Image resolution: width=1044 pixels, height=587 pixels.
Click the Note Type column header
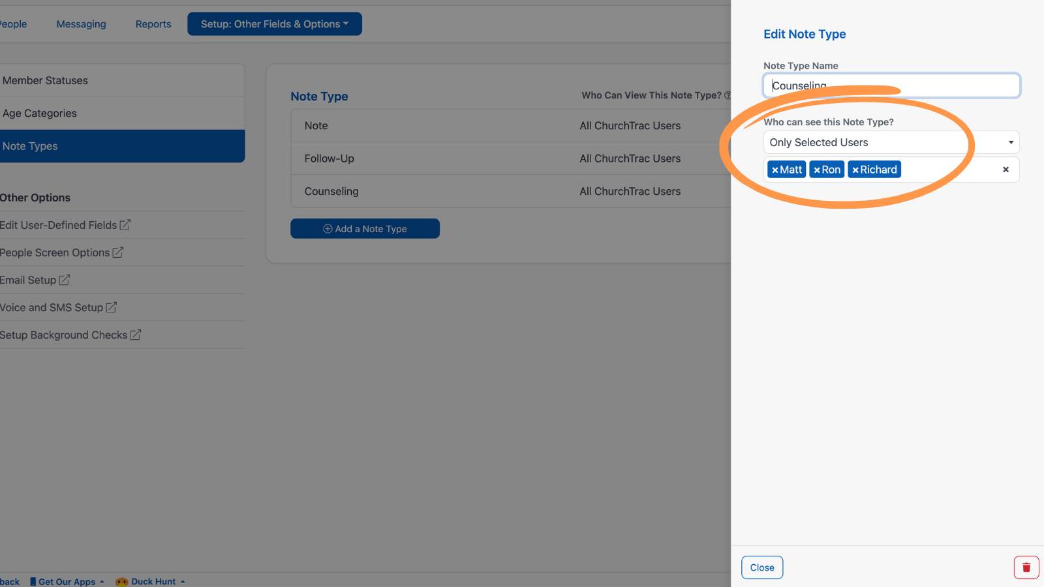319,97
